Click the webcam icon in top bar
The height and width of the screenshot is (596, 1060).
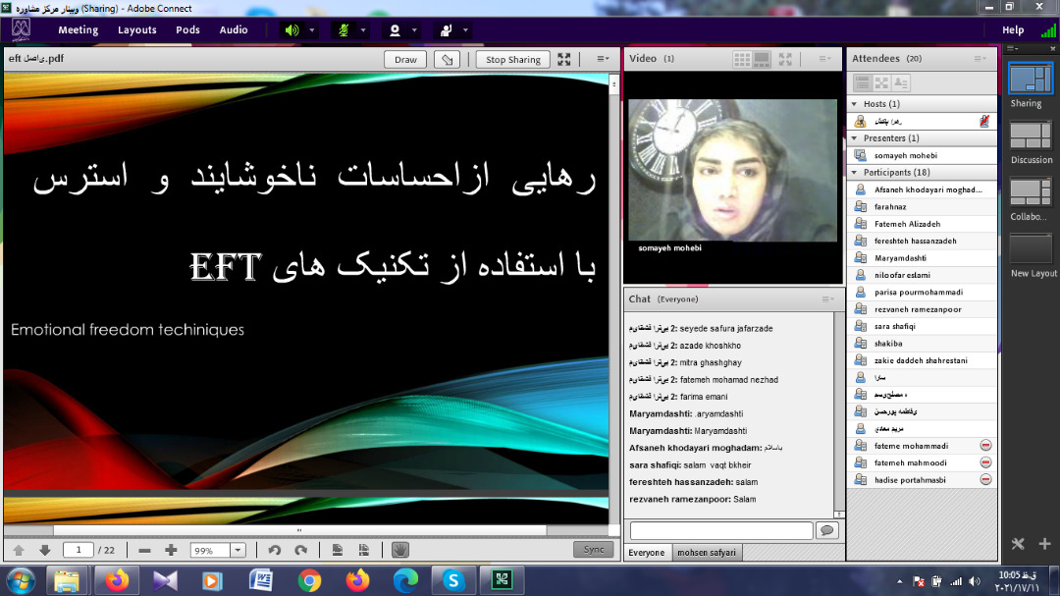coord(395,30)
